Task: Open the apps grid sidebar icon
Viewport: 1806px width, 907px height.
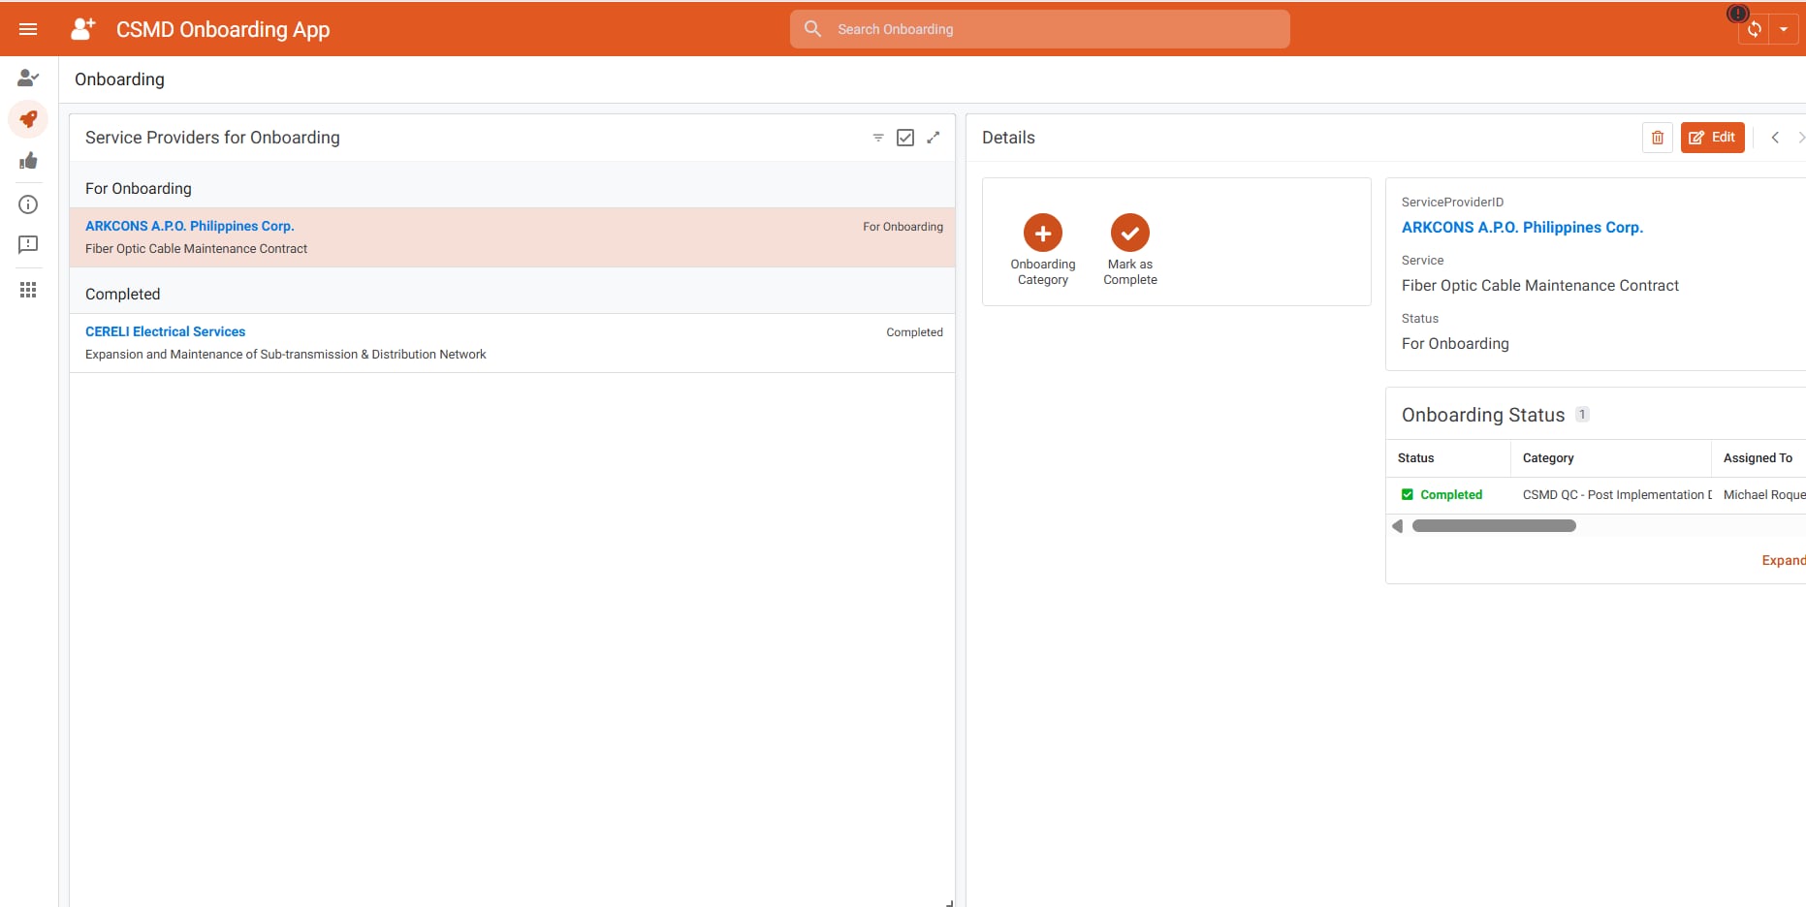Action: (x=28, y=290)
